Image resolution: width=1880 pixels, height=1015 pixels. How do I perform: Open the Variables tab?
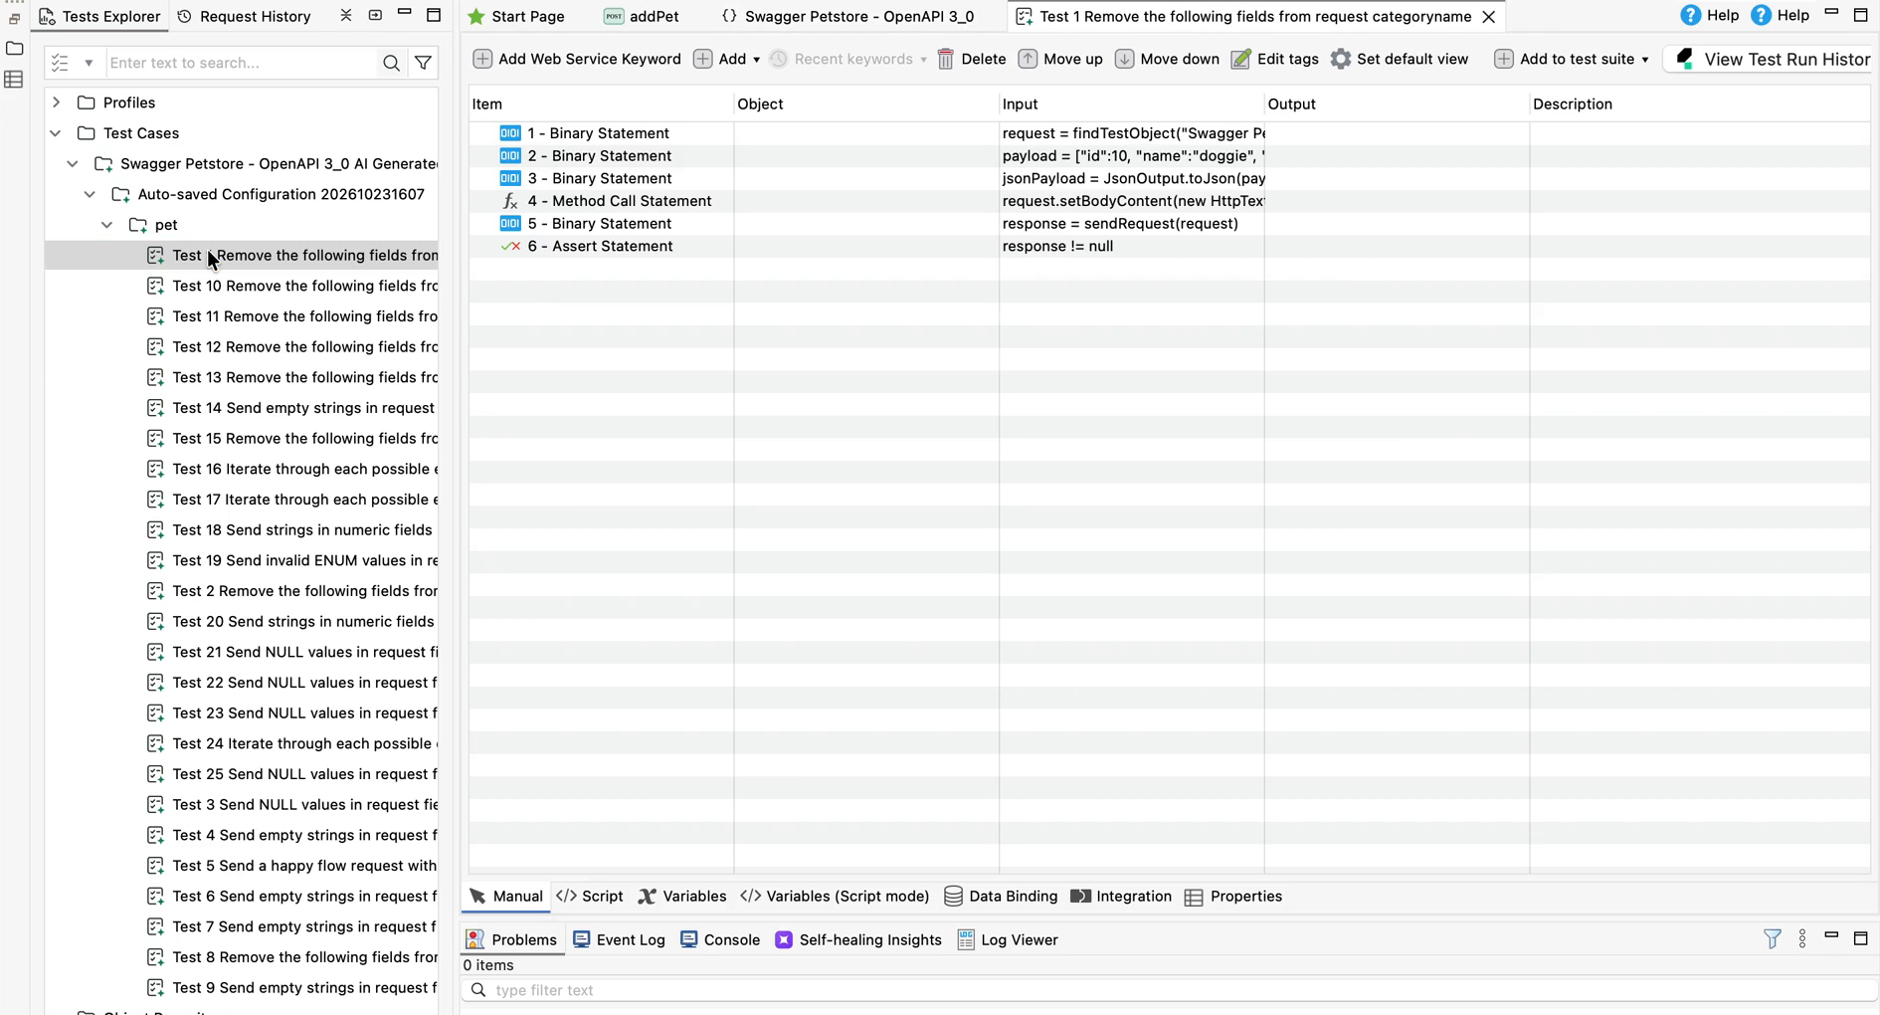click(x=682, y=896)
